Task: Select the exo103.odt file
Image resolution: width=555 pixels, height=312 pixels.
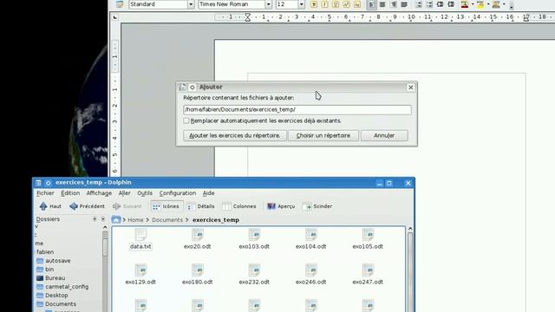Action: pyautogui.click(x=254, y=240)
